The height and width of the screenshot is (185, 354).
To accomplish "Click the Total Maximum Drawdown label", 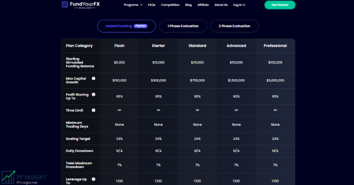I will tap(79, 165).
